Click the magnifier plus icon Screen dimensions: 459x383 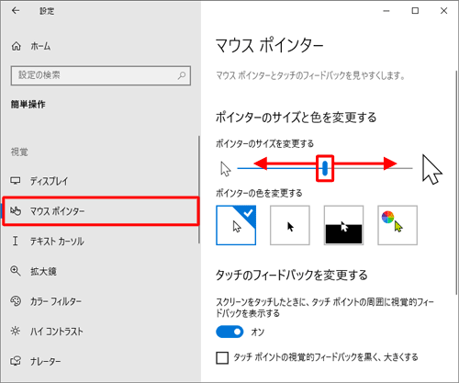coord(16,271)
